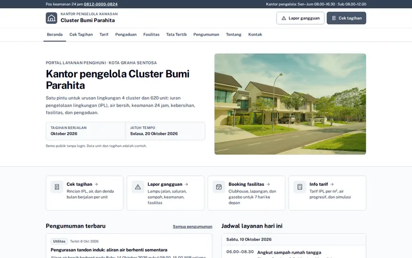Click receipt icon in Cek tagihan header button
This screenshot has height=258, width=412.
[x=334, y=18]
